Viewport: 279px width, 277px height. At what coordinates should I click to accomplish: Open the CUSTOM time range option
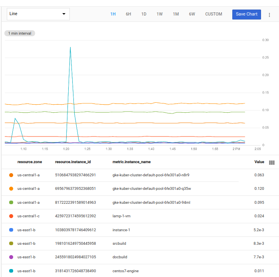point(214,14)
